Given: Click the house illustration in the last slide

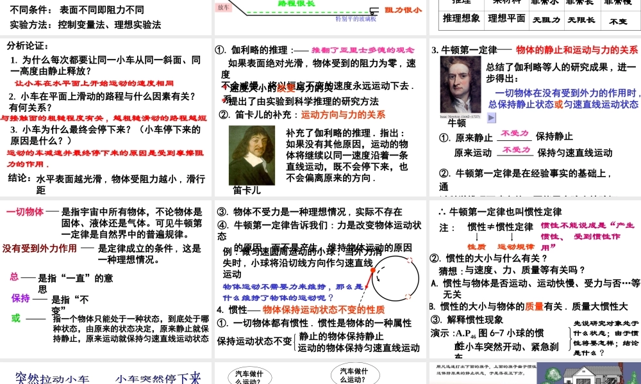Looking at the screenshot, I should tap(588, 374).
